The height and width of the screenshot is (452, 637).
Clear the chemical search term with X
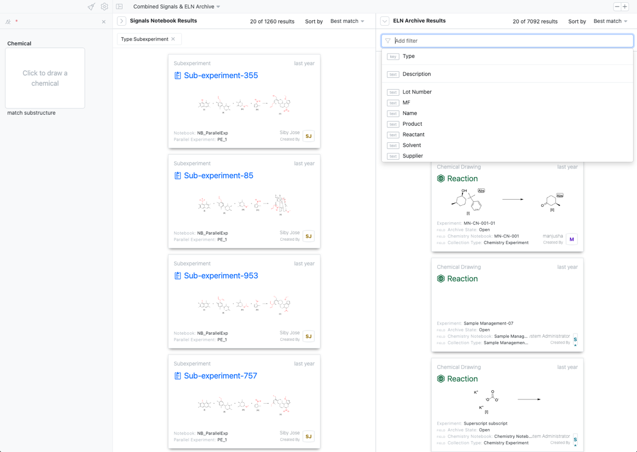[x=103, y=21]
